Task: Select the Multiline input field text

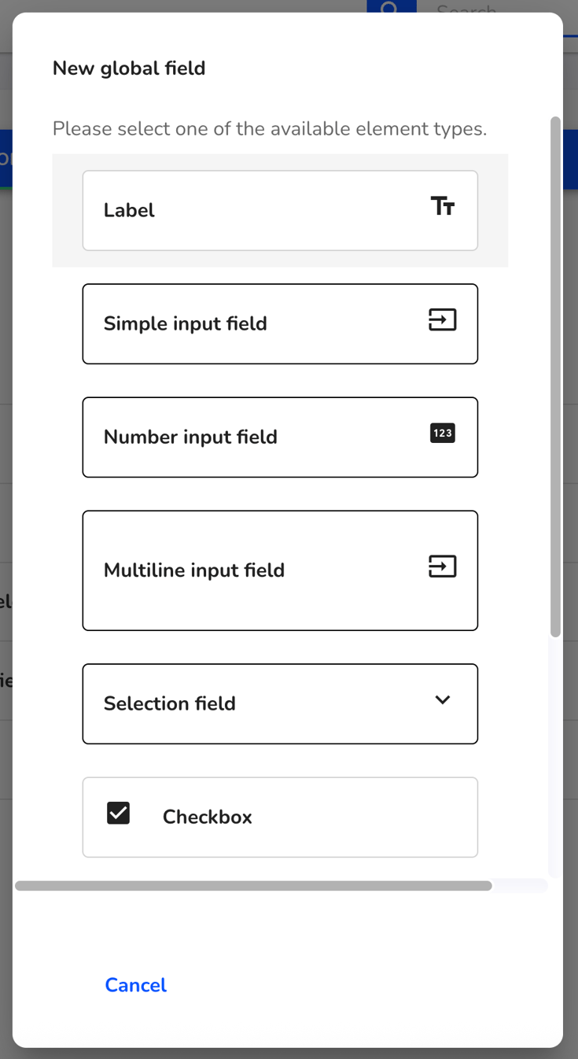Action: tap(194, 570)
